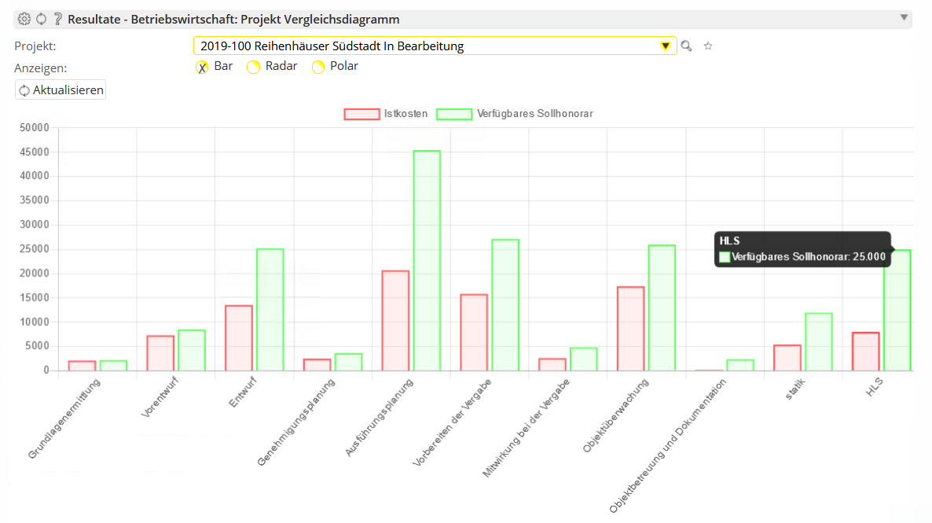Click the green statik Sollhonorar bar
Screen dimensions: 932x523
(819, 342)
